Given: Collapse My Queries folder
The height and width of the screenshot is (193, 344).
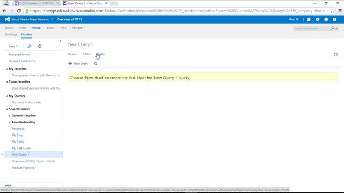Looking at the screenshot, I should tap(7, 96).
